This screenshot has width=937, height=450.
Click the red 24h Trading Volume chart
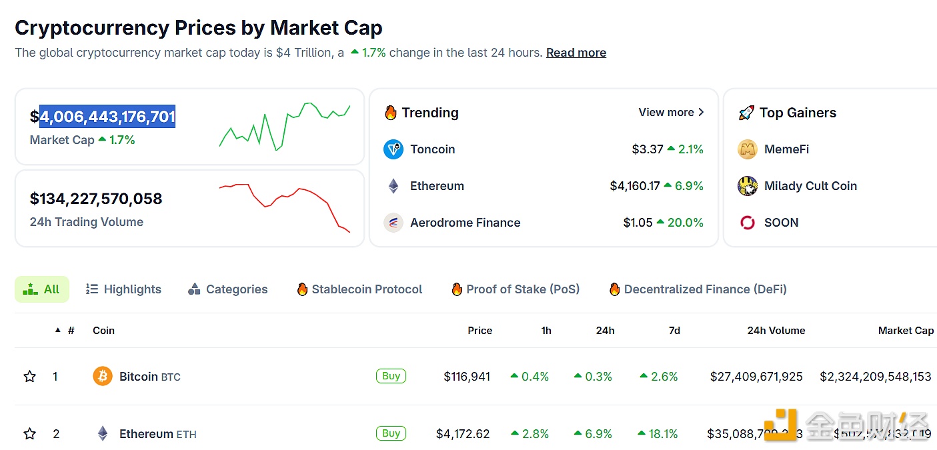click(285, 207)
